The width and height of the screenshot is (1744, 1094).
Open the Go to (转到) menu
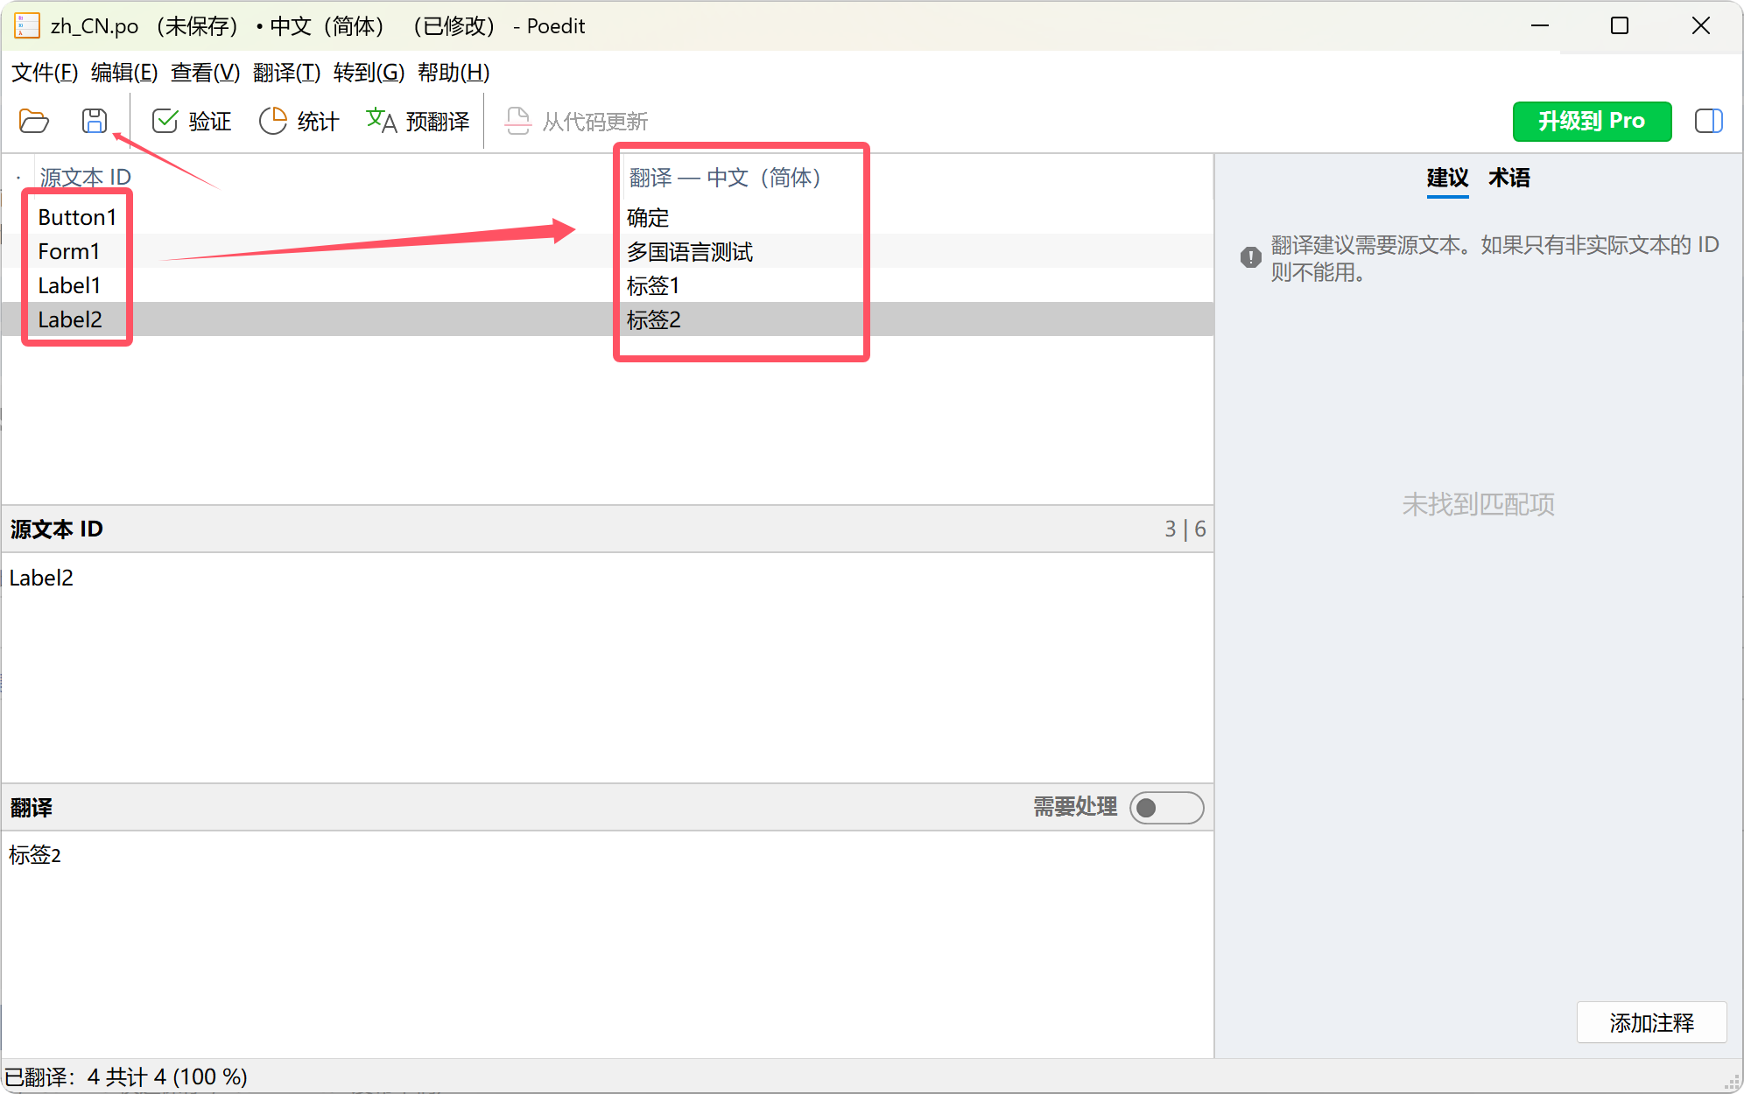tap(369, 73)
